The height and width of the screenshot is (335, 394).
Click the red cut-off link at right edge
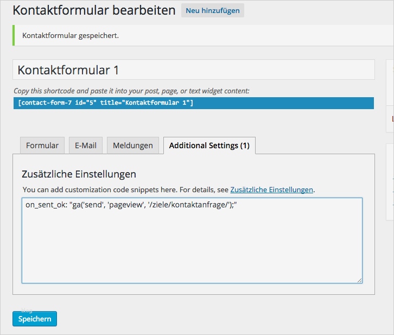pos(392,117)
